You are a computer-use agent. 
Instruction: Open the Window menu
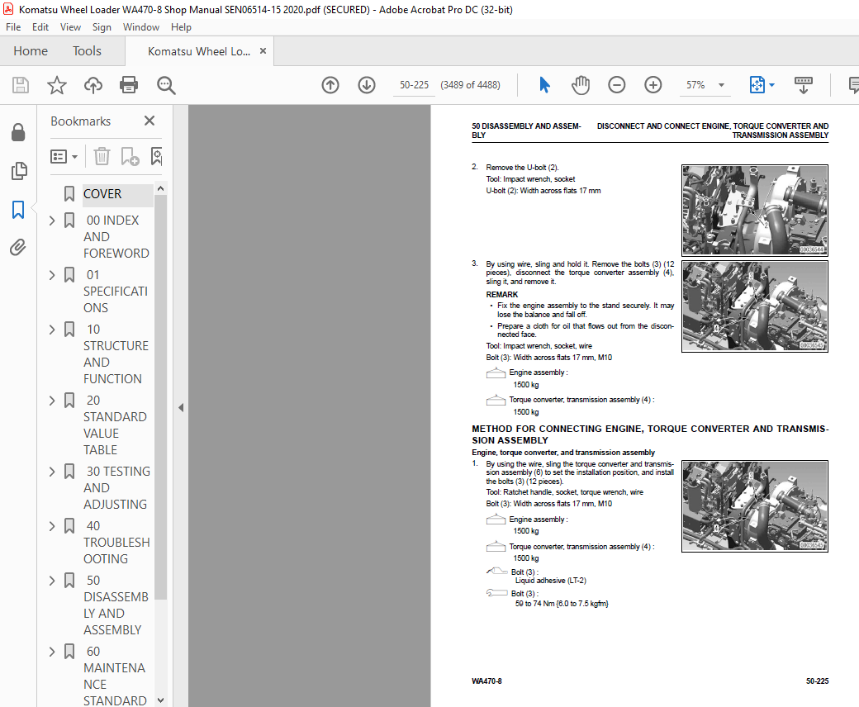click(x=140, y=26)
